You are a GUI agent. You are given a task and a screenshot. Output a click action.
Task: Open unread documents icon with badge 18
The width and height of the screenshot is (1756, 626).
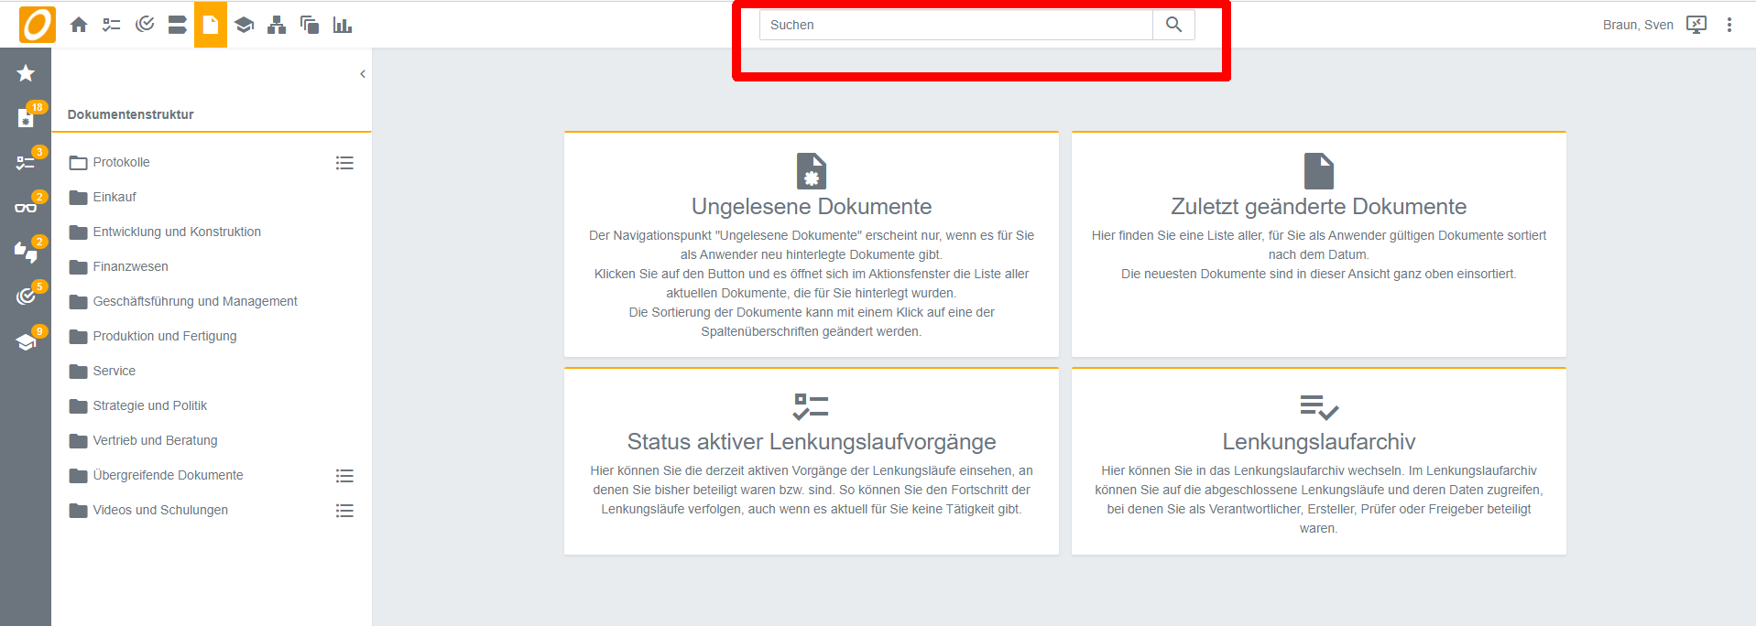tap(26, 118)
